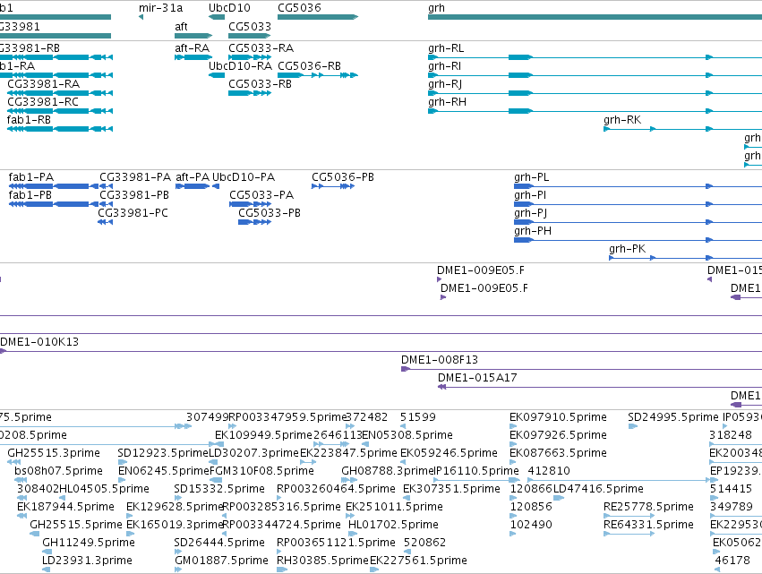Click EST RH30385.5prime
The image size is (762, 574).
tap(322, 561)
